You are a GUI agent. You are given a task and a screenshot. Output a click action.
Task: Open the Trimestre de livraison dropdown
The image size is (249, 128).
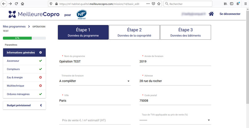click(x=95, y=81)
